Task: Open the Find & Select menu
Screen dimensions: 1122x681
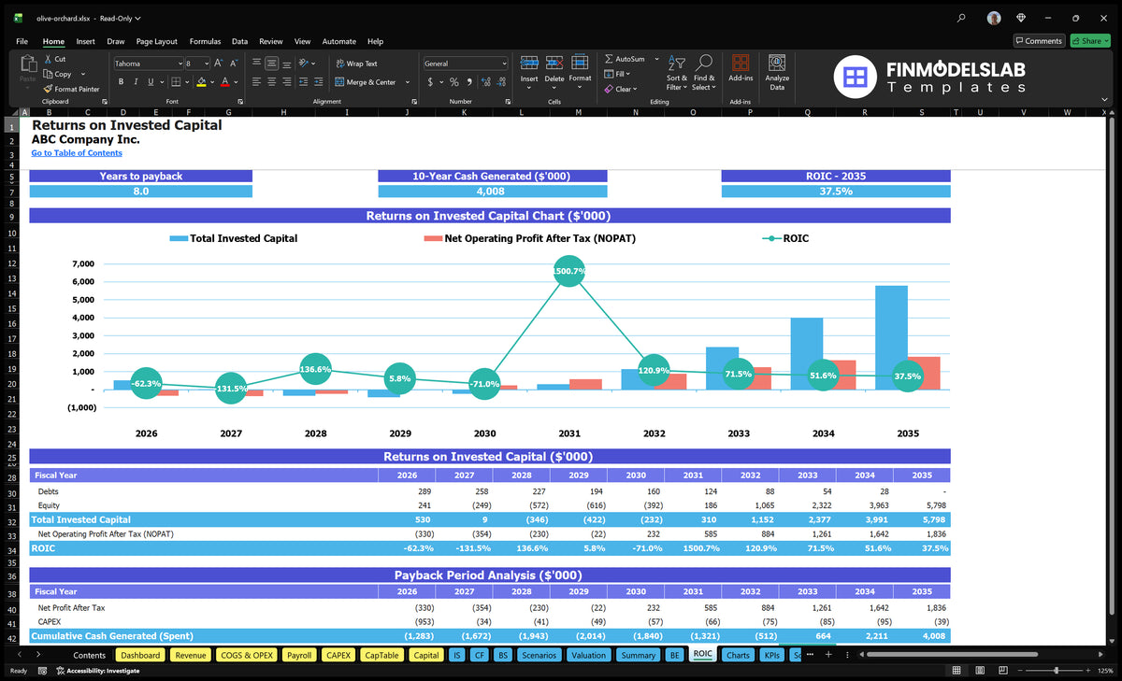Action: tap(704, 71)
